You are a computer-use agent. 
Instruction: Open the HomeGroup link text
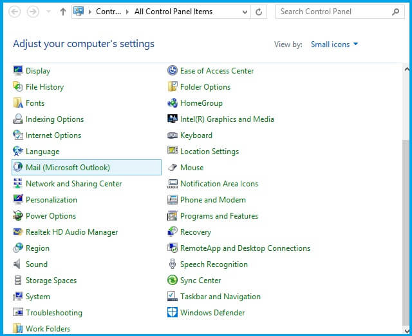[x=201, y=103]
